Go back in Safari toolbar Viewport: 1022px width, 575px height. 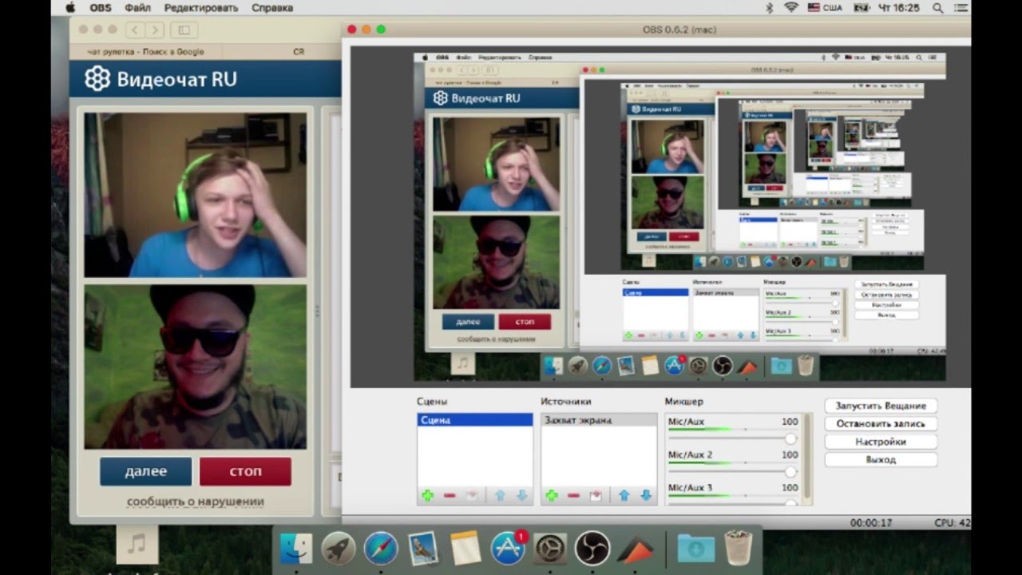[135, 30]
